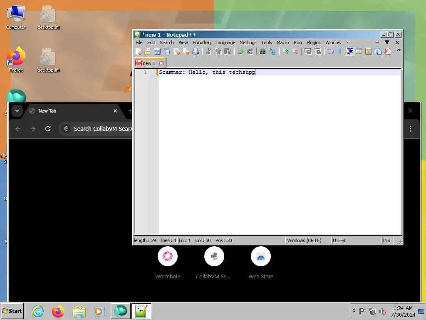Open the Language menu
This screenshot has width=426, height=320.
225,42
